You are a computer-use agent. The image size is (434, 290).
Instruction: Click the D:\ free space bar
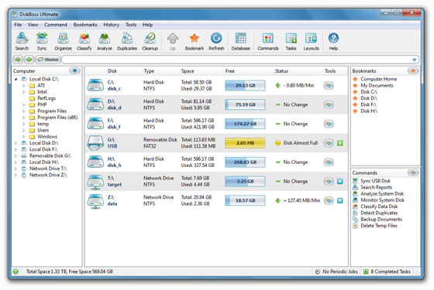coord(245,104)
